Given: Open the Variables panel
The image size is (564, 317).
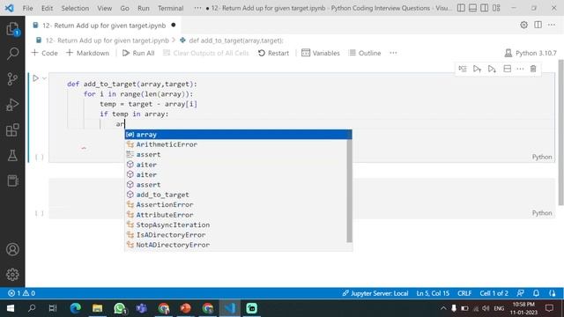Looking at the screenshot, I should (x=321, y=53).
